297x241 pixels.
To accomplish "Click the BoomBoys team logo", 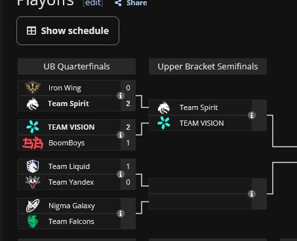I will [33, 143].
